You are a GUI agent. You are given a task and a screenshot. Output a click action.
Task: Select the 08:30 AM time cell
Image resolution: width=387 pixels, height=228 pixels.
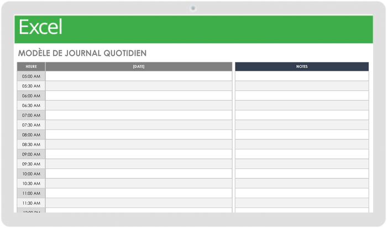(x=31, y=144)
